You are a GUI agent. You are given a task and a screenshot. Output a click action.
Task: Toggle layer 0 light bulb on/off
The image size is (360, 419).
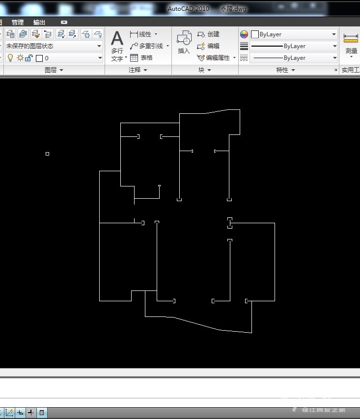[x=10, y=58]
